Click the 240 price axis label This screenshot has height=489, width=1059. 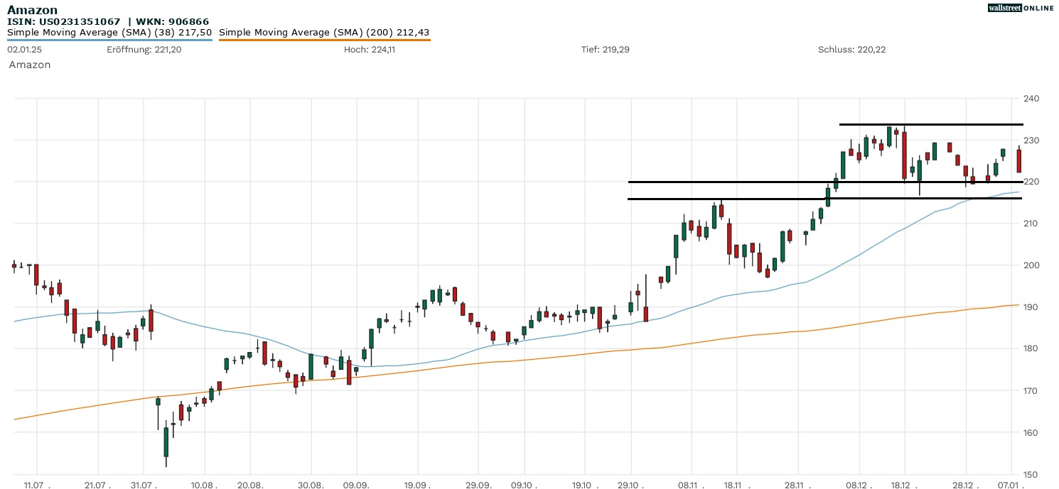click(x=1031, y=99)
